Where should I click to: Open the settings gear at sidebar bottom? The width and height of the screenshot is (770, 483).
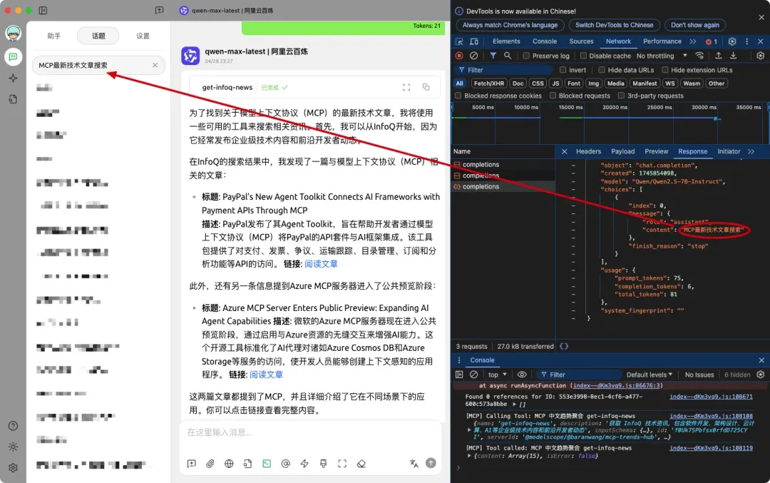14,468
